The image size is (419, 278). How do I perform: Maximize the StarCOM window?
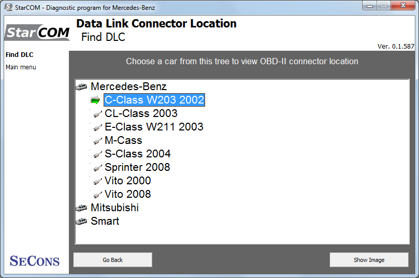coord(384,6)
